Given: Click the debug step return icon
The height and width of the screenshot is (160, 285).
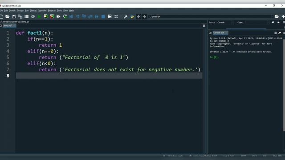Looking at the screenshot, I should pos(90,17).
